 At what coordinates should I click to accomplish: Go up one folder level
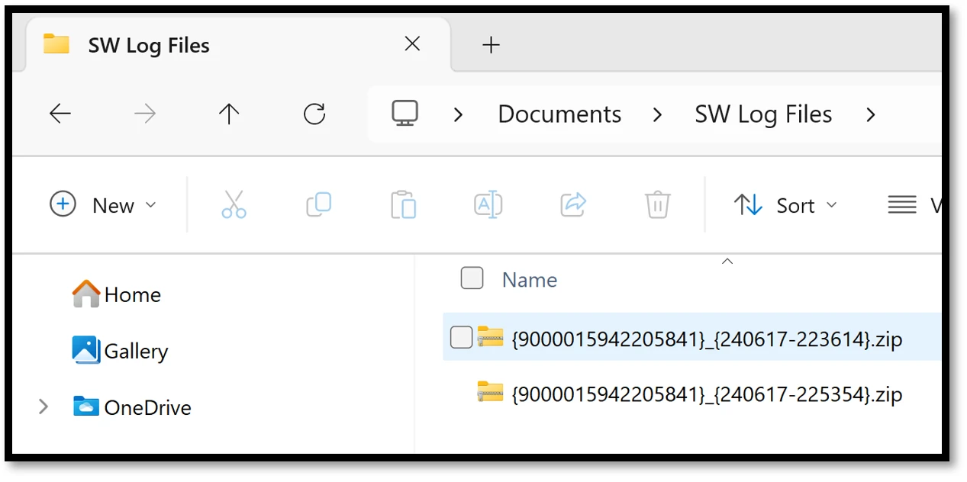229,114
